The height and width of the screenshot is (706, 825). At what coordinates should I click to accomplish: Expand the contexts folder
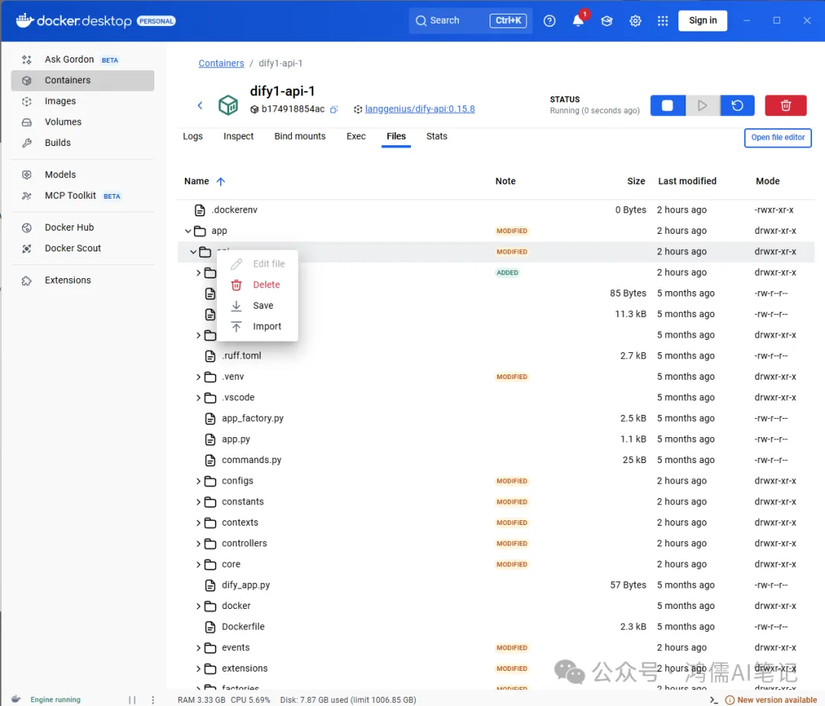click(199, 523)
